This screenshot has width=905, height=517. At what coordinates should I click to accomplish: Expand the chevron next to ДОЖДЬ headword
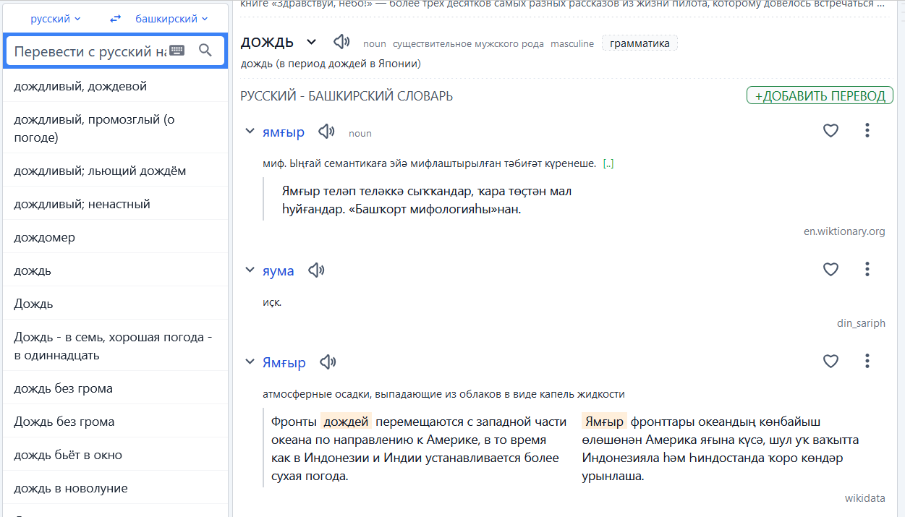pyautogui.click(x=311, y=42)
